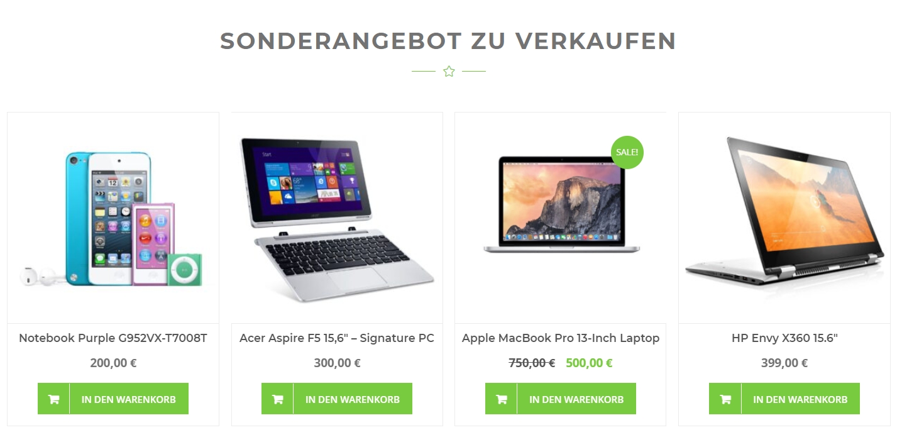Click the green SALE! badge
Viewport: 902px width, 430px height.
pyautogui.click(x=627, y=153)
